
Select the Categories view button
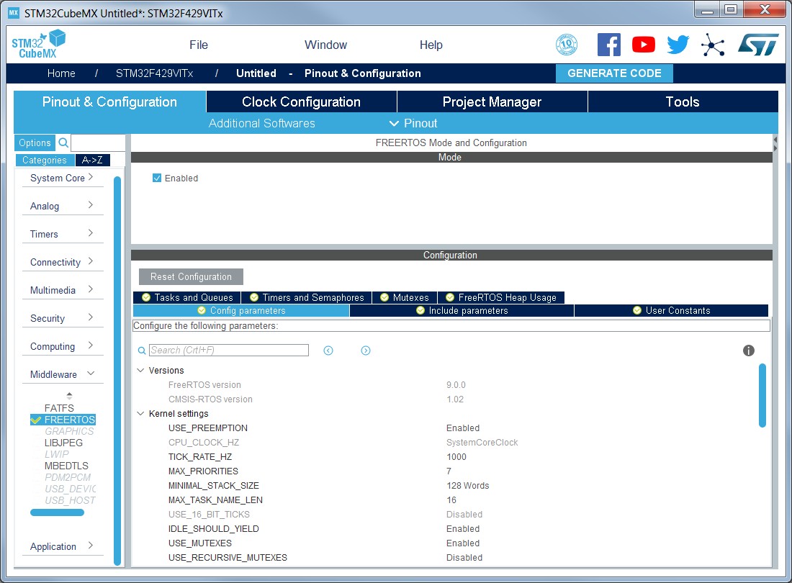(x=45, y=160)
